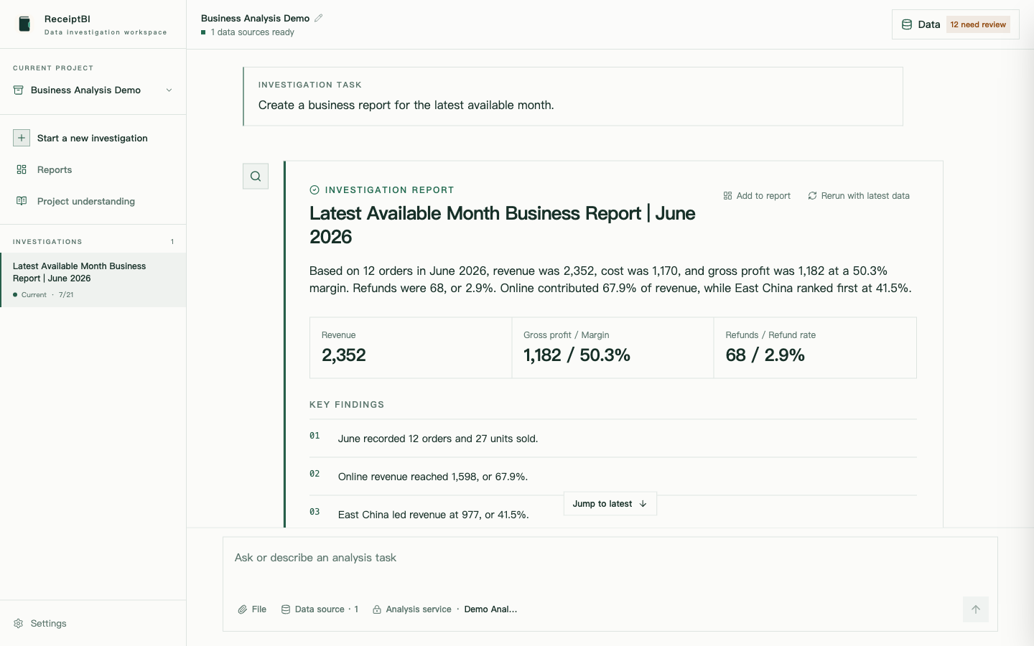Click the Investigation Report check icon

pos(315,190)
